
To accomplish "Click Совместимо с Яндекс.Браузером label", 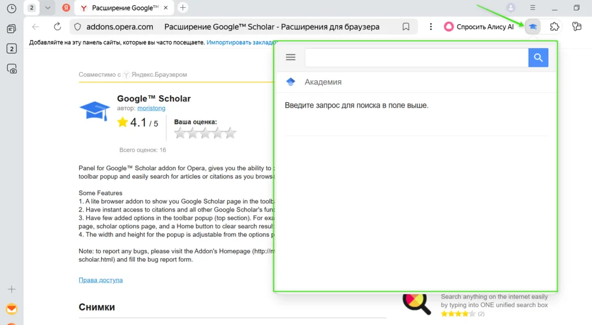I will point(133,74).
